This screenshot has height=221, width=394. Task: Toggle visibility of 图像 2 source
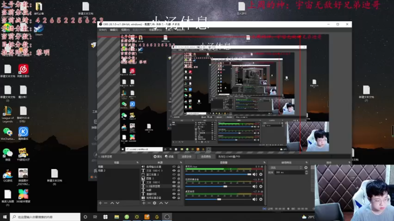coord(174,178)
